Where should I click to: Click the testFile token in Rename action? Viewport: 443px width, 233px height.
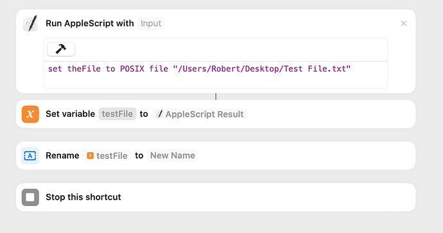107,155
